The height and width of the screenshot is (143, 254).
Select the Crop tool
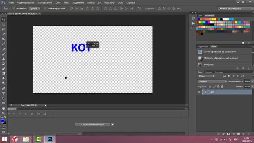click(4, 39)
